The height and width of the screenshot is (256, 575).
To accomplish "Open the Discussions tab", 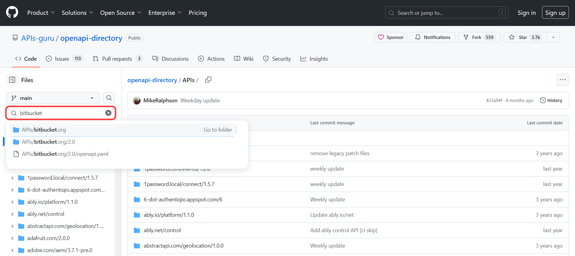I will [170, 59].
